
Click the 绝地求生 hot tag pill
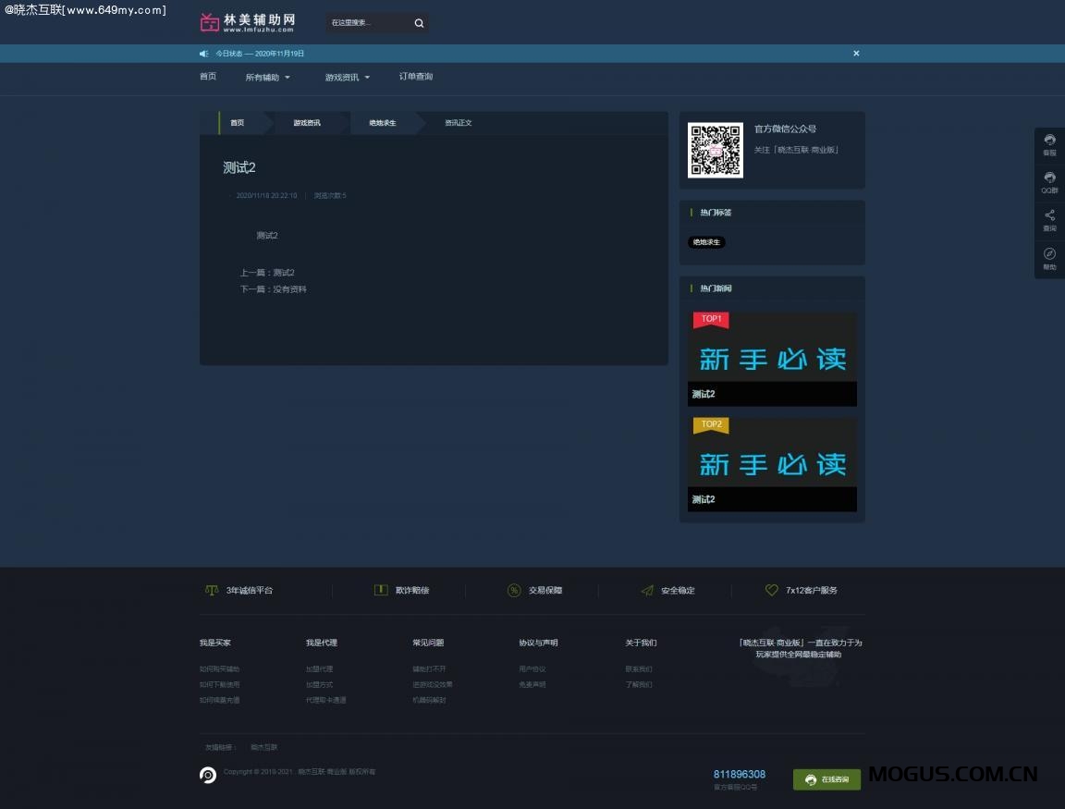(706, 242)
